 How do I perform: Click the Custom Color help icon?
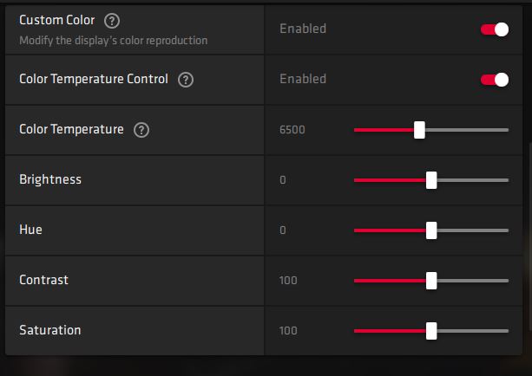pyautogui.click(x=111, y=21)
